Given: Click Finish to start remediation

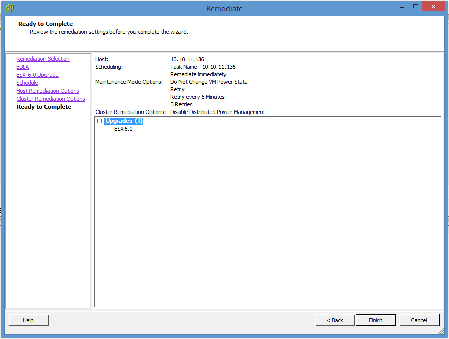Looking at the screenshot, I should pyautogui.click(x=375, y=320).
